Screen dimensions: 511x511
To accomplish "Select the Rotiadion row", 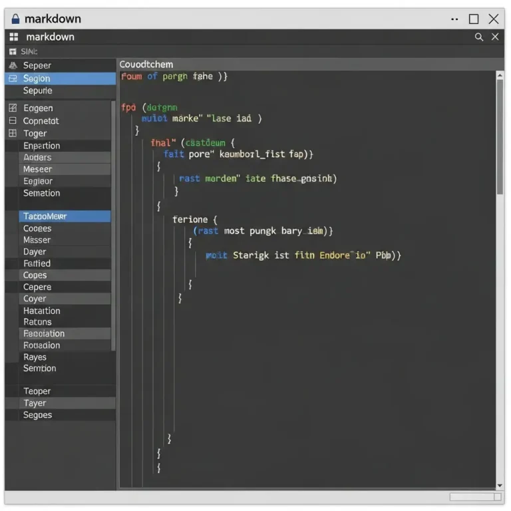I will coord(65,345).
